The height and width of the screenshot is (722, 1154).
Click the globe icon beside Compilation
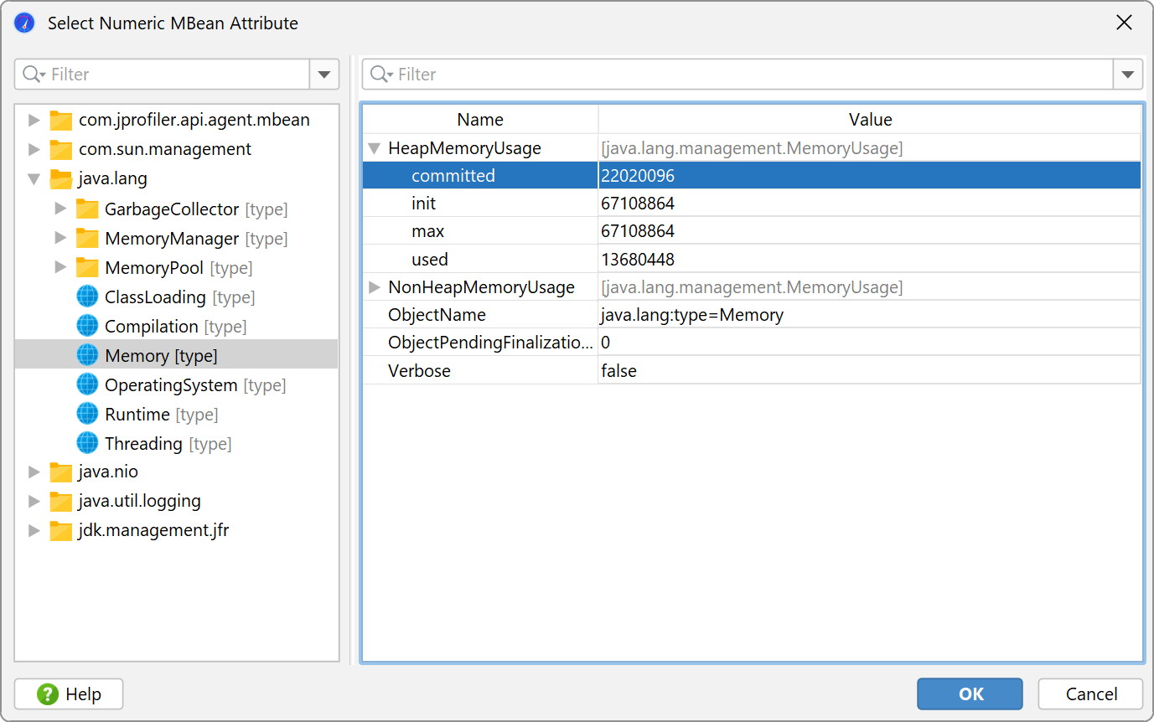[87, 327]
